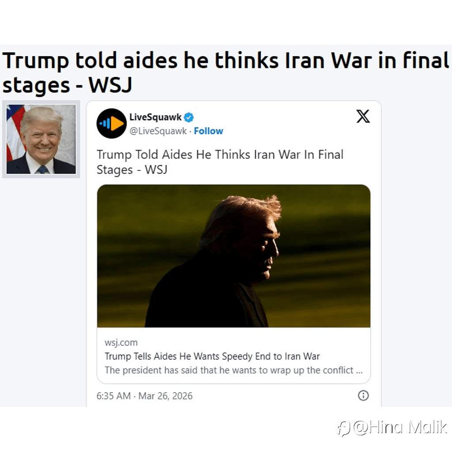Click the wsj.com source label
452x452 pixels.
tap(121, 343)
